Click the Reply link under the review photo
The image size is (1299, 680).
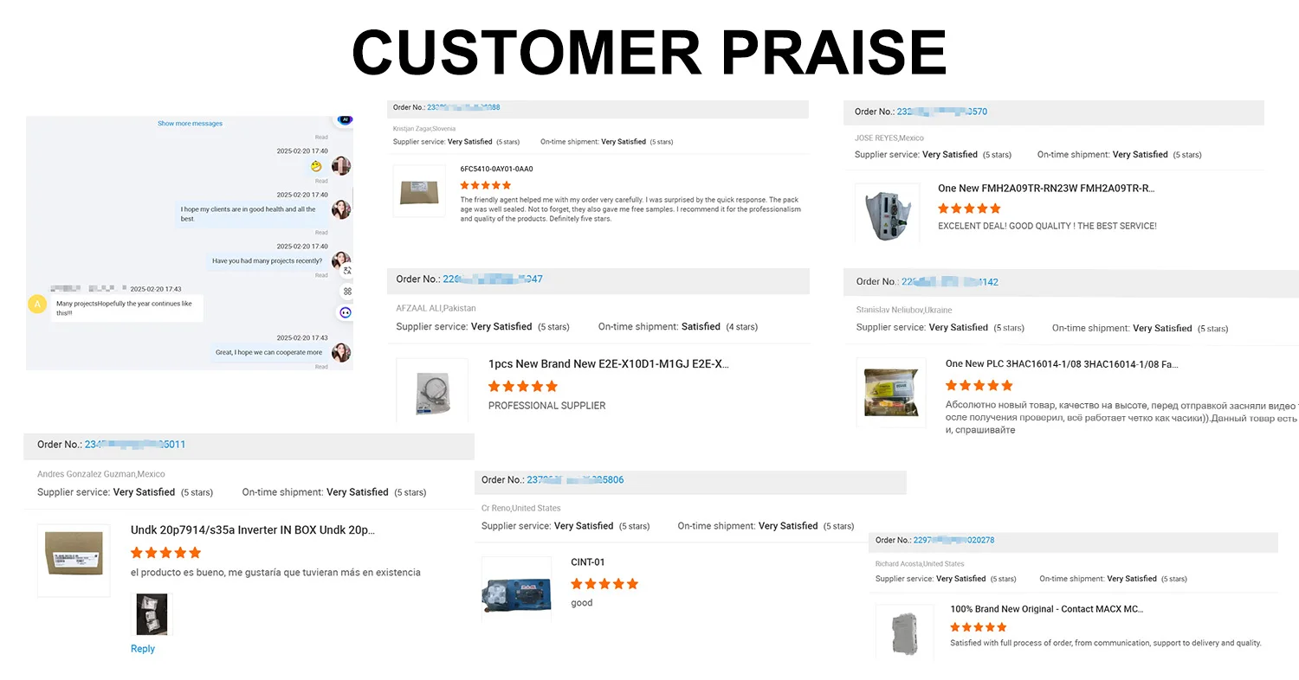(143, 649)
